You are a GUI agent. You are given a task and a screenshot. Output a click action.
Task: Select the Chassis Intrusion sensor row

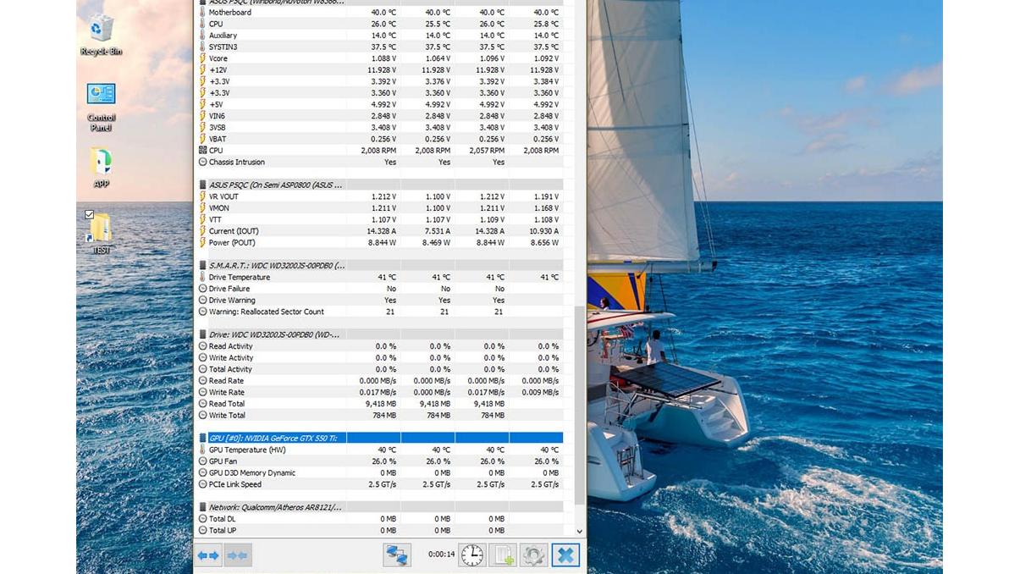237,162
